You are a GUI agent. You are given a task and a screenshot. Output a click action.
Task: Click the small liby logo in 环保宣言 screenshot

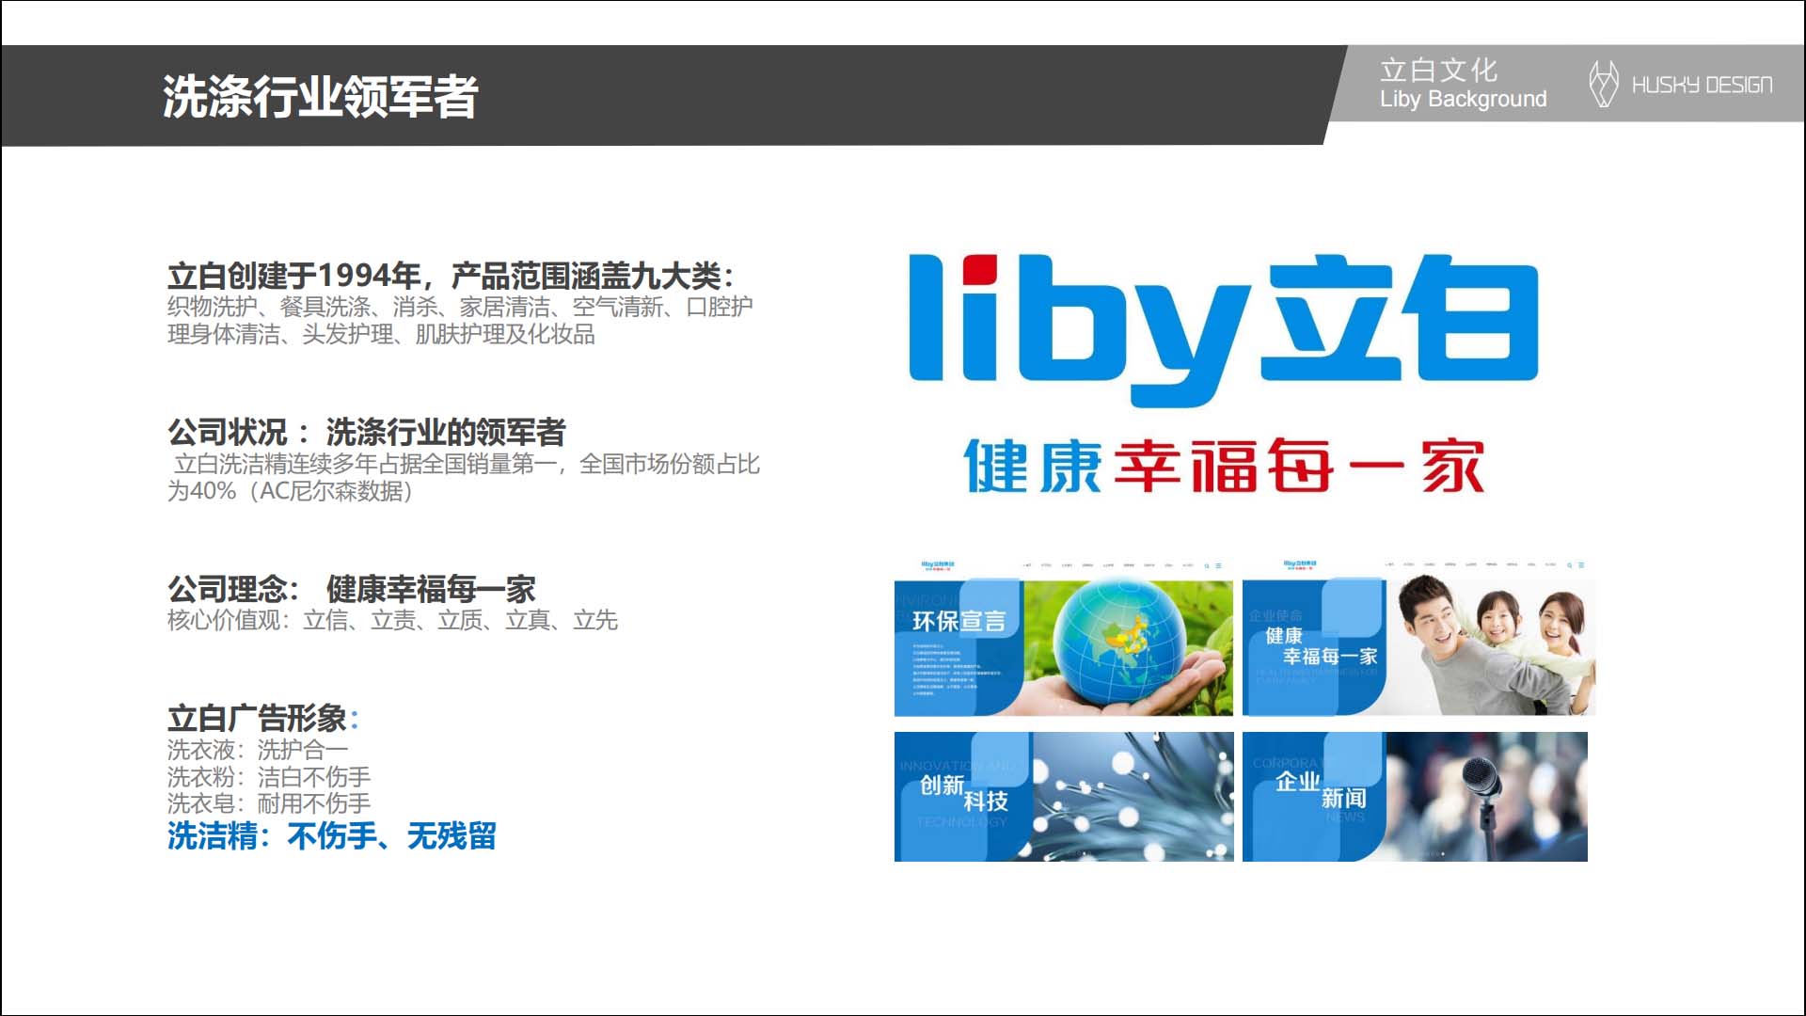tap(938, 565)
